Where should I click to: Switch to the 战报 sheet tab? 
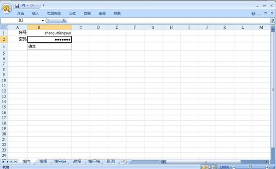pos(77,162)
